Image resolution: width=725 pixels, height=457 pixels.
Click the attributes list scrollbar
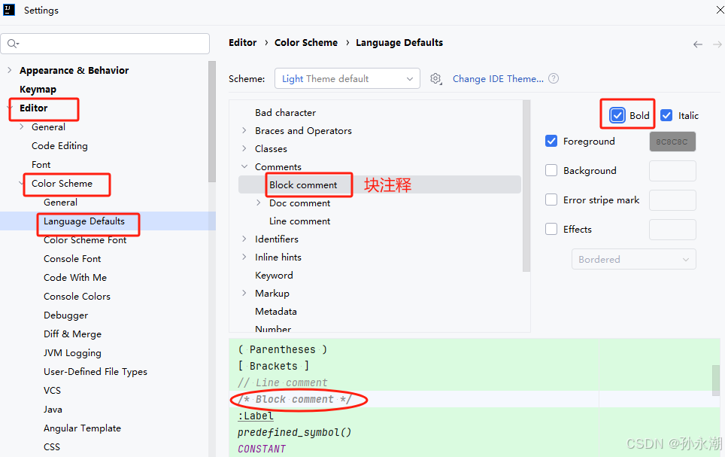click(526, 186)
